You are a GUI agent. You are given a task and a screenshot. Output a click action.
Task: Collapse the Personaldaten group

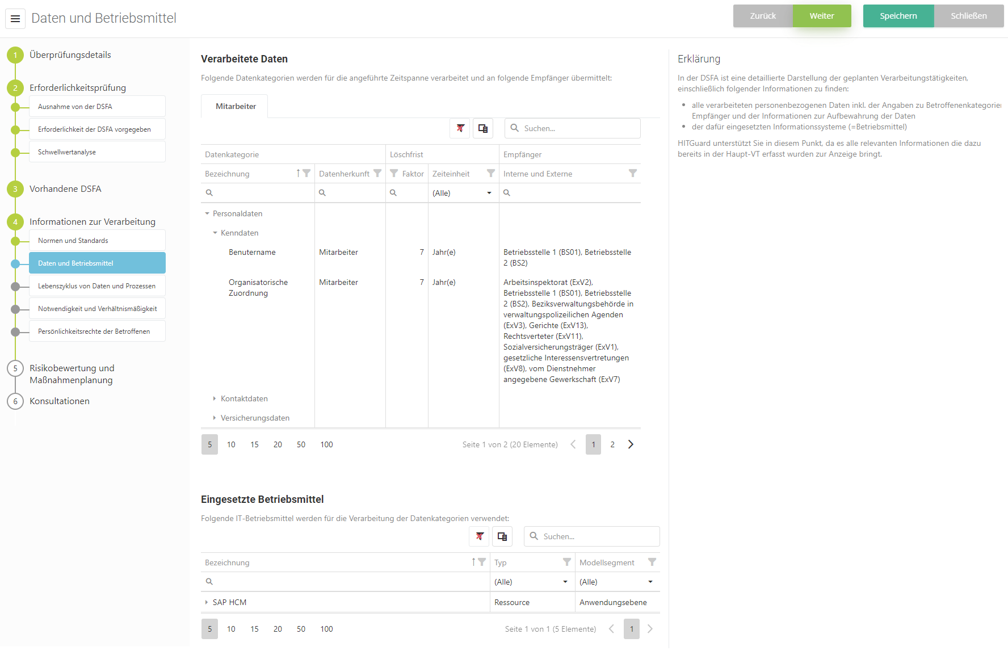(x=207, y=214)
